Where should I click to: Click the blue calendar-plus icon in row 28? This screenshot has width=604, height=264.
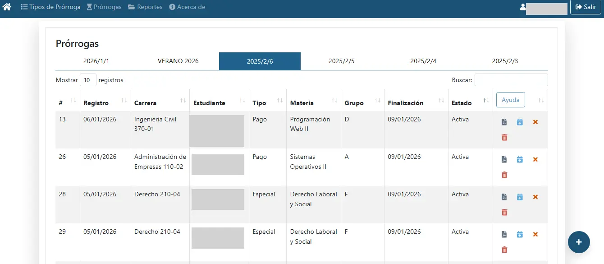(520, 197)
